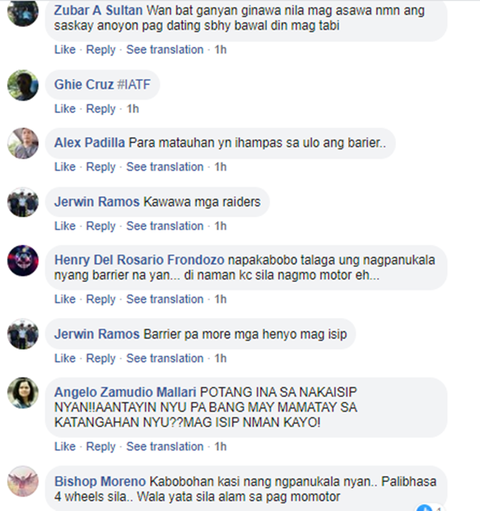Like the 'Kawawa mga raiders' comment
480x511 pixels.
pos(65,226)
